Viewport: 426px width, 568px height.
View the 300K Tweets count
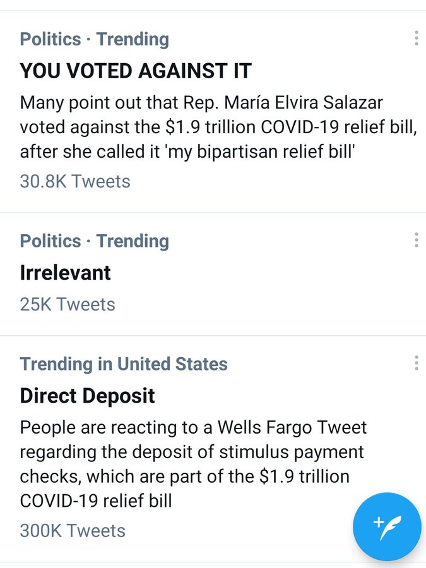pos(73,531)
